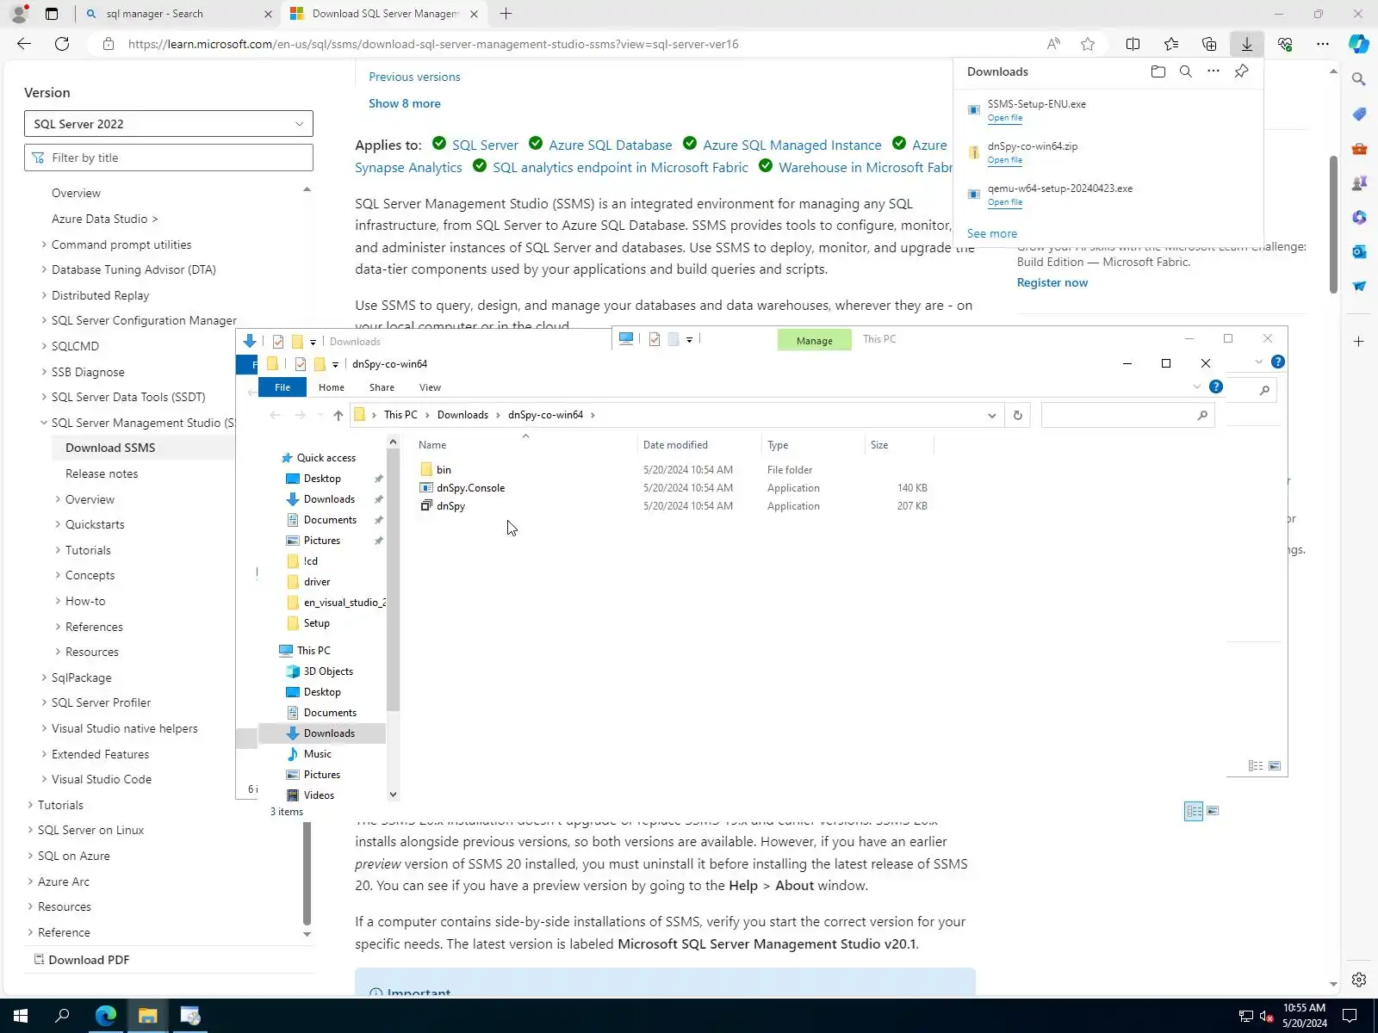Screen dimensions: 1378x1033
Task: Open the Outlook icon in Edge sidebar
Action: (x=1359, y=251)
